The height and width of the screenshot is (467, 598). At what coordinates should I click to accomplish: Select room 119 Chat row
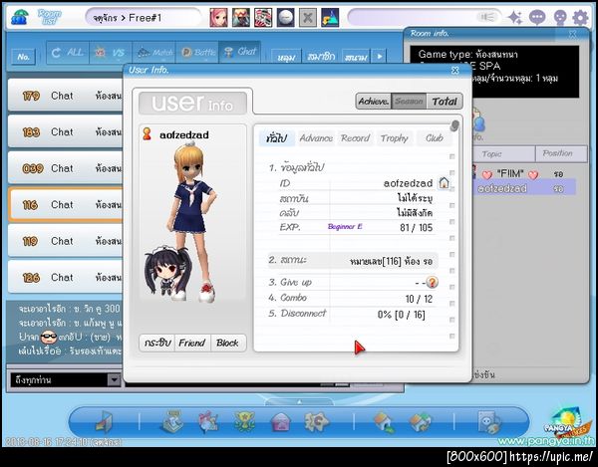[x=65, y=241]
